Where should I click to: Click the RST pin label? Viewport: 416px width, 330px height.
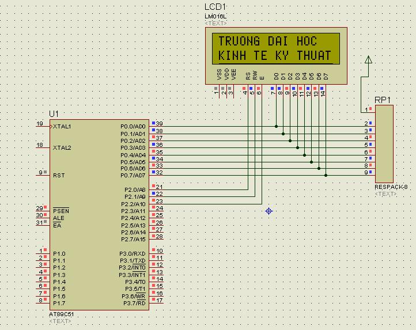pos(59,175)
